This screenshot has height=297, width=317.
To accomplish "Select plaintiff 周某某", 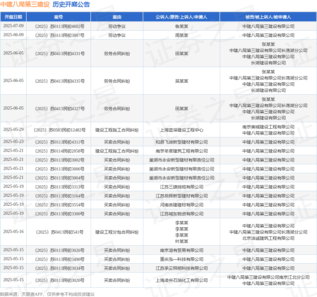I will coord(181,35).
